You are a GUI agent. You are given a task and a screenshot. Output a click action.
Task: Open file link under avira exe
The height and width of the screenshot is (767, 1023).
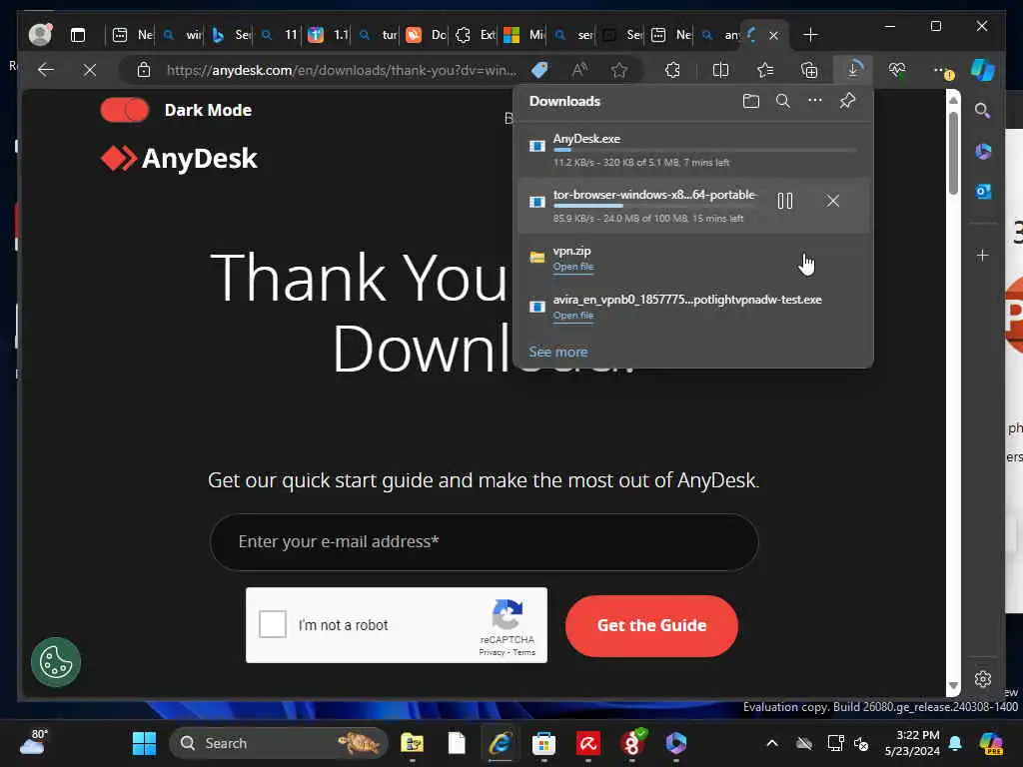(x=573, y=315)
